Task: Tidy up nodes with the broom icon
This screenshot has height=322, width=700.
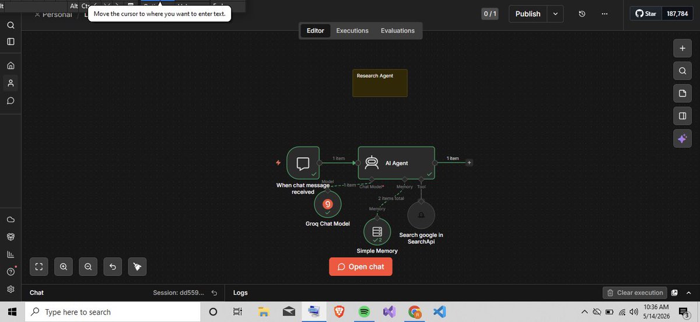Action: 137,267
